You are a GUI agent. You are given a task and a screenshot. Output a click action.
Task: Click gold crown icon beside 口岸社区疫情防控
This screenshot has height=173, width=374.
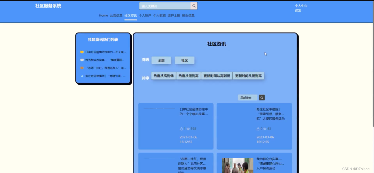point(82,52)
